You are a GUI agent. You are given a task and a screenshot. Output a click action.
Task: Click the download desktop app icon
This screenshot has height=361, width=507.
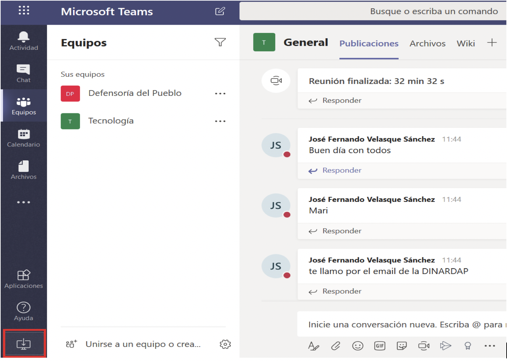(x=24, y=344)
